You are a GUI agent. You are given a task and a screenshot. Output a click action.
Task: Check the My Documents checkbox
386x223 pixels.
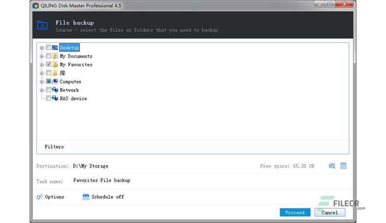coord(48,56)
